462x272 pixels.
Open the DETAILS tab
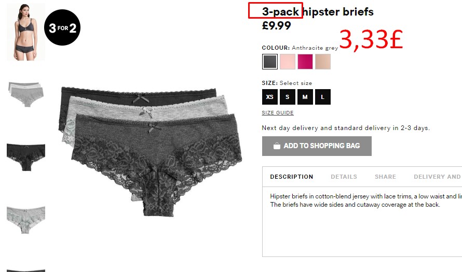click(x=344, y=177)
